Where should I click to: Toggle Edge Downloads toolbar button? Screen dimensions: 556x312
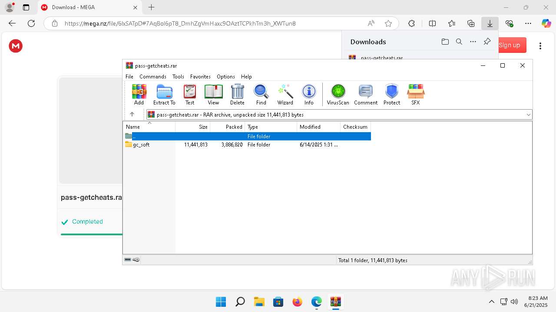pyautogui.click(x=490, y=23)
